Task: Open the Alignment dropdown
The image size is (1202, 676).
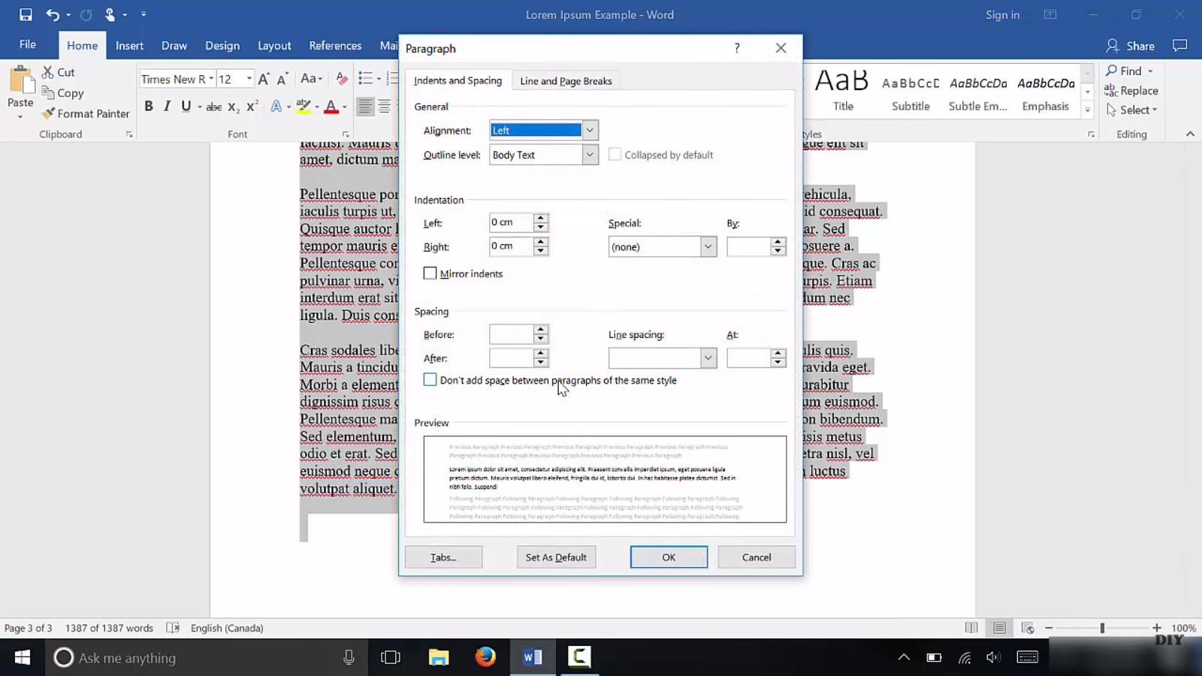Action: coord(590,130)
